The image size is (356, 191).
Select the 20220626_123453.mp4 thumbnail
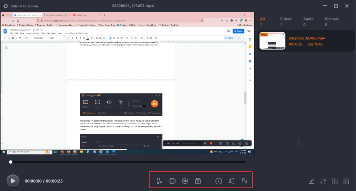[x=272, y=41]
